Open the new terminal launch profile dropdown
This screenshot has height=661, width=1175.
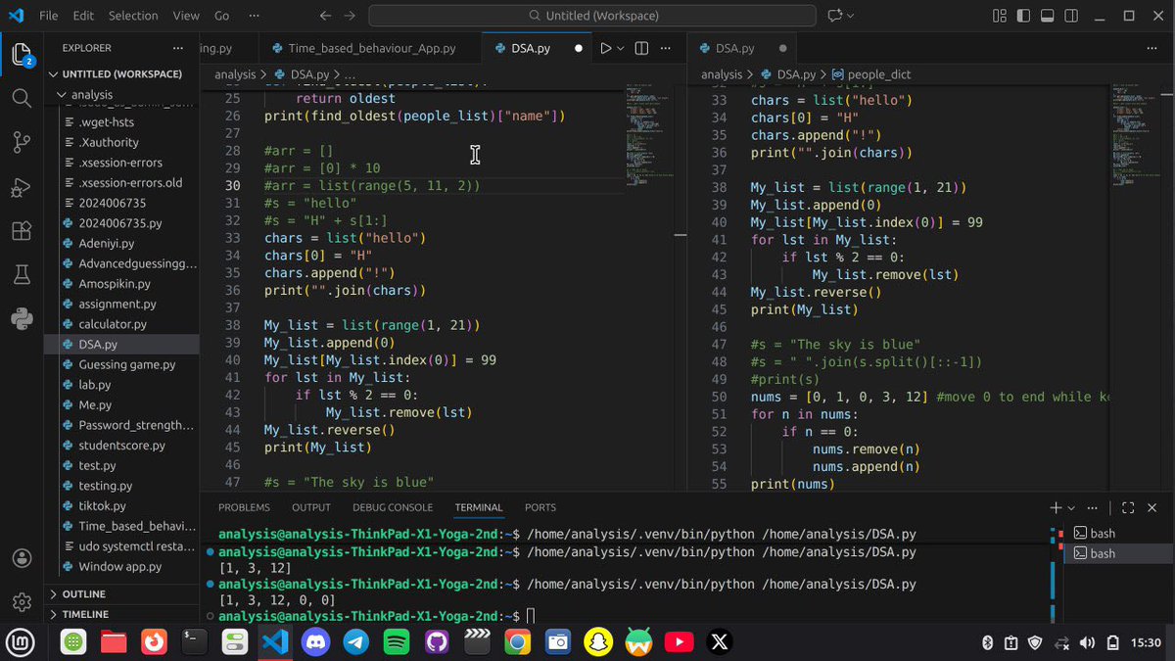click(1072, 507)
